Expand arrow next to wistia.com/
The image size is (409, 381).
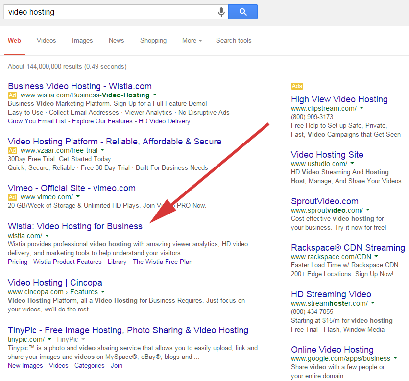tap(47, 236)
